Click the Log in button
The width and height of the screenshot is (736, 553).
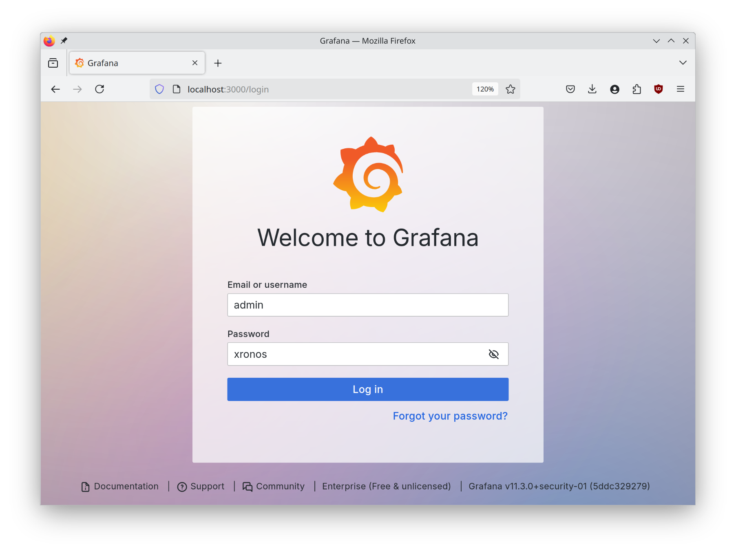(368, 389)
